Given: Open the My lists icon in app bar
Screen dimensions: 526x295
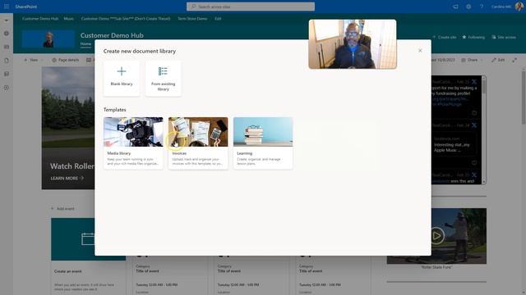Looking at the screenshot, I should 7,75.
